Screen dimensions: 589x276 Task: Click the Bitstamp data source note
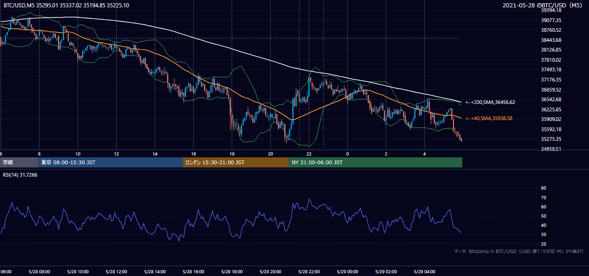(519, 251)
